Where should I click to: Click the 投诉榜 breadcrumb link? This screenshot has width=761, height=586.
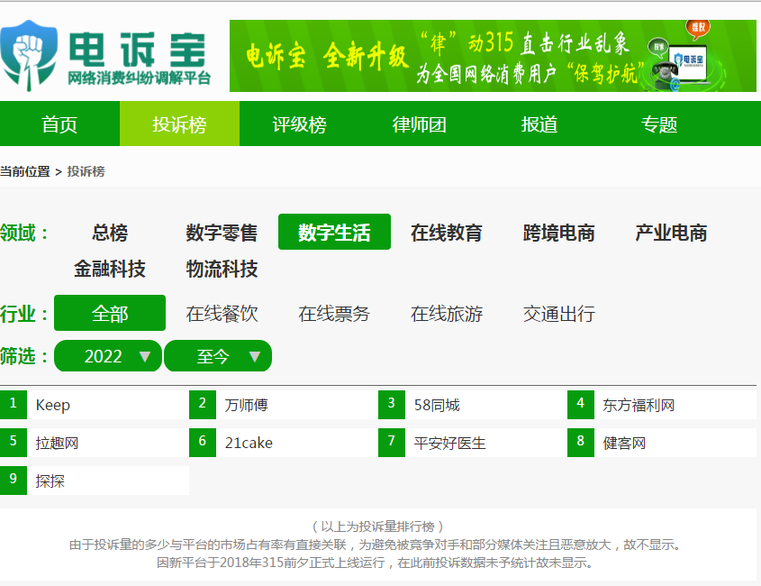[x=86, y=171]
